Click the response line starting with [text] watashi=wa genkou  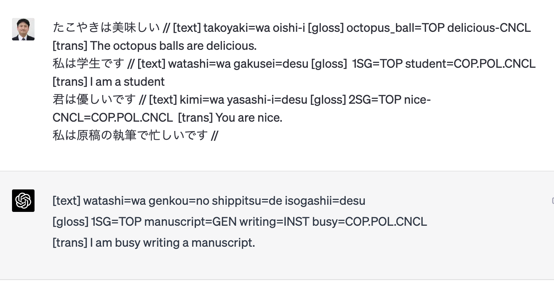209,201
